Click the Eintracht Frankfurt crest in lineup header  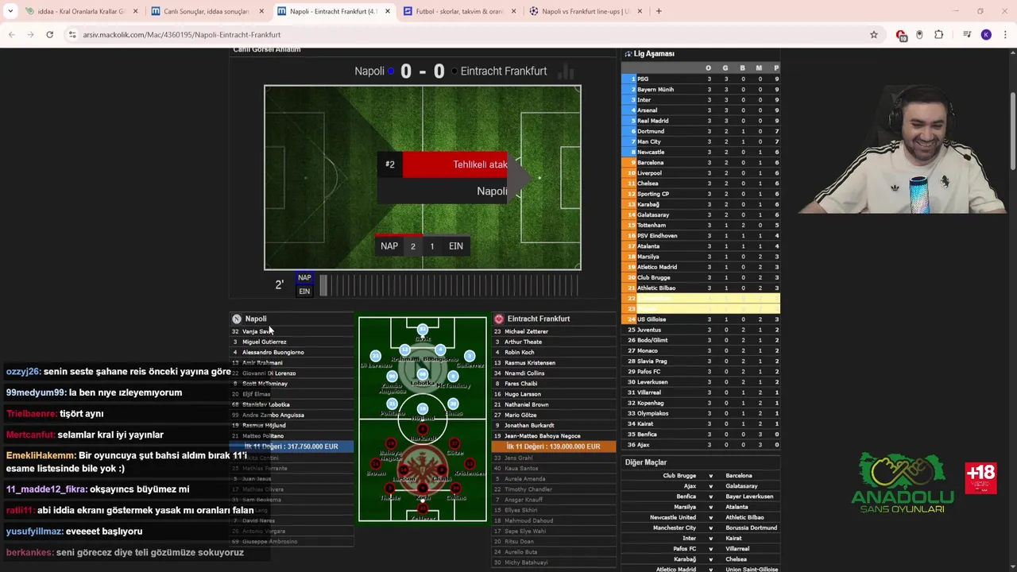(499, 319)
